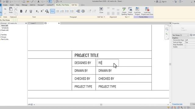Screen dimensions: 195x109
Task: Click the Sign In link
Action: [164, 2]
